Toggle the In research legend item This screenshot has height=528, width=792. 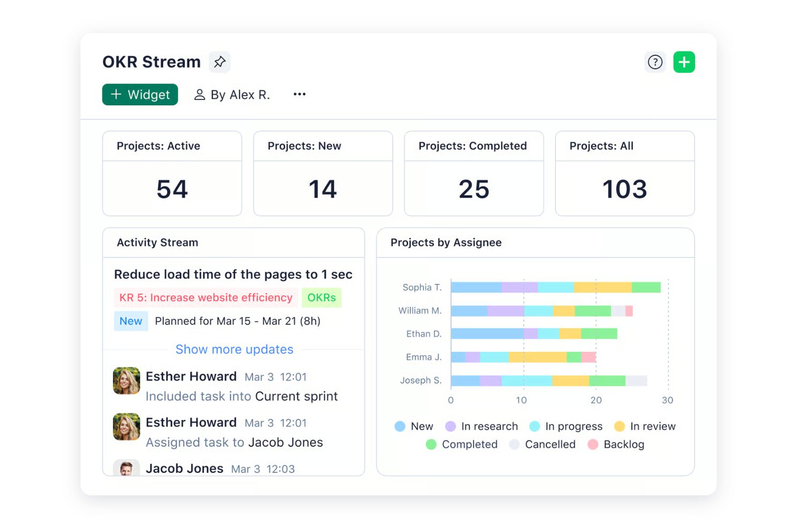point(482,426)
